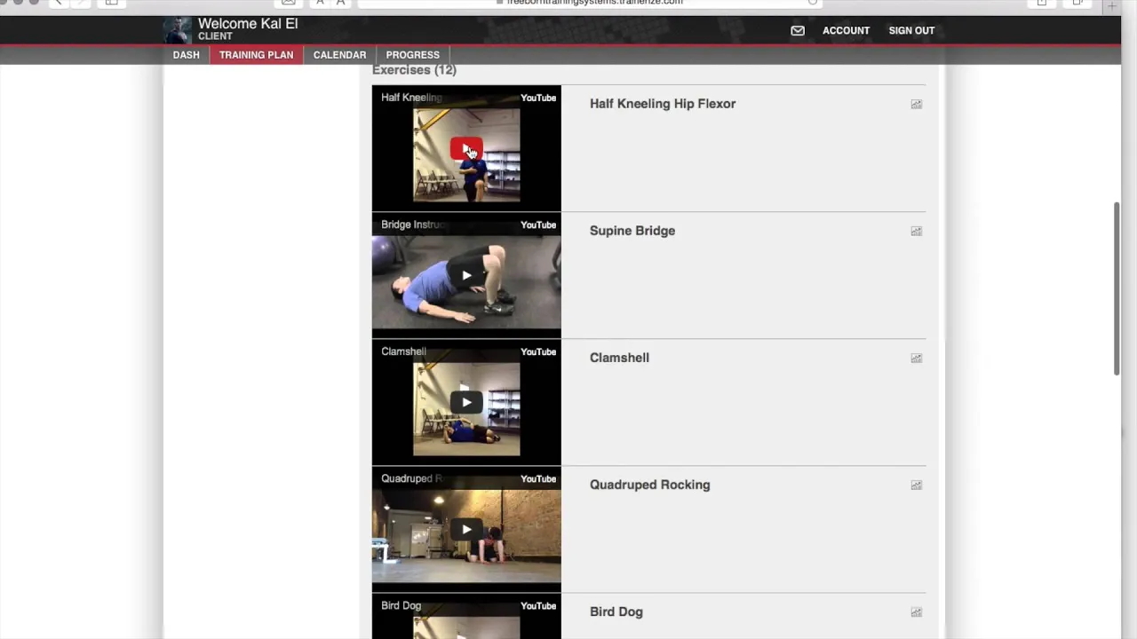Click YouTube logo on Quadruped Rocking video
This screenshot has width=1137, height=639.
[538, 478]
